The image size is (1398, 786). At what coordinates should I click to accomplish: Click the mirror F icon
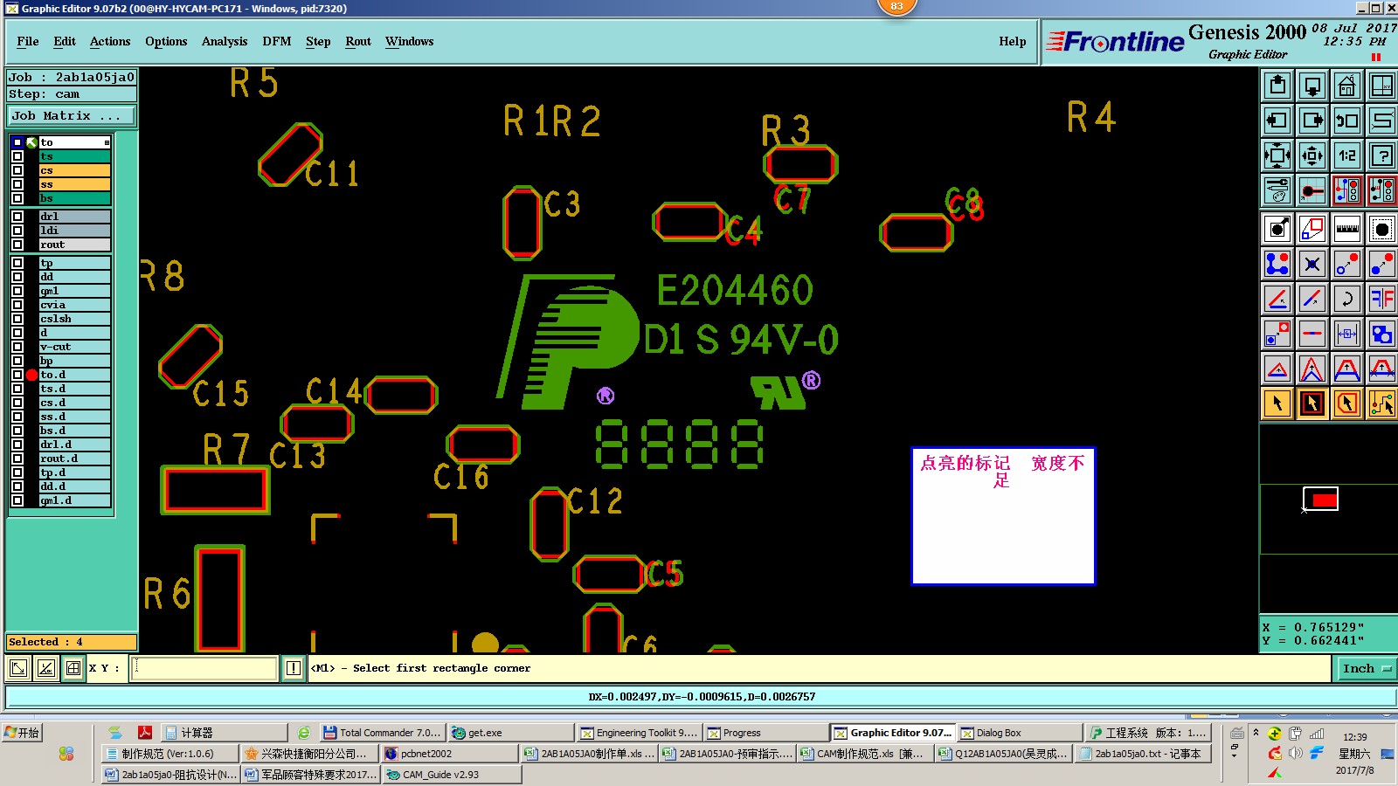tap(1382, 299)
